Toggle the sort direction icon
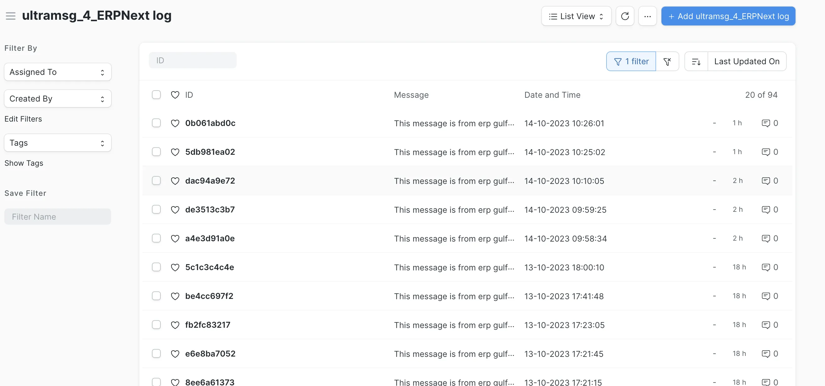 click(696, 61)
